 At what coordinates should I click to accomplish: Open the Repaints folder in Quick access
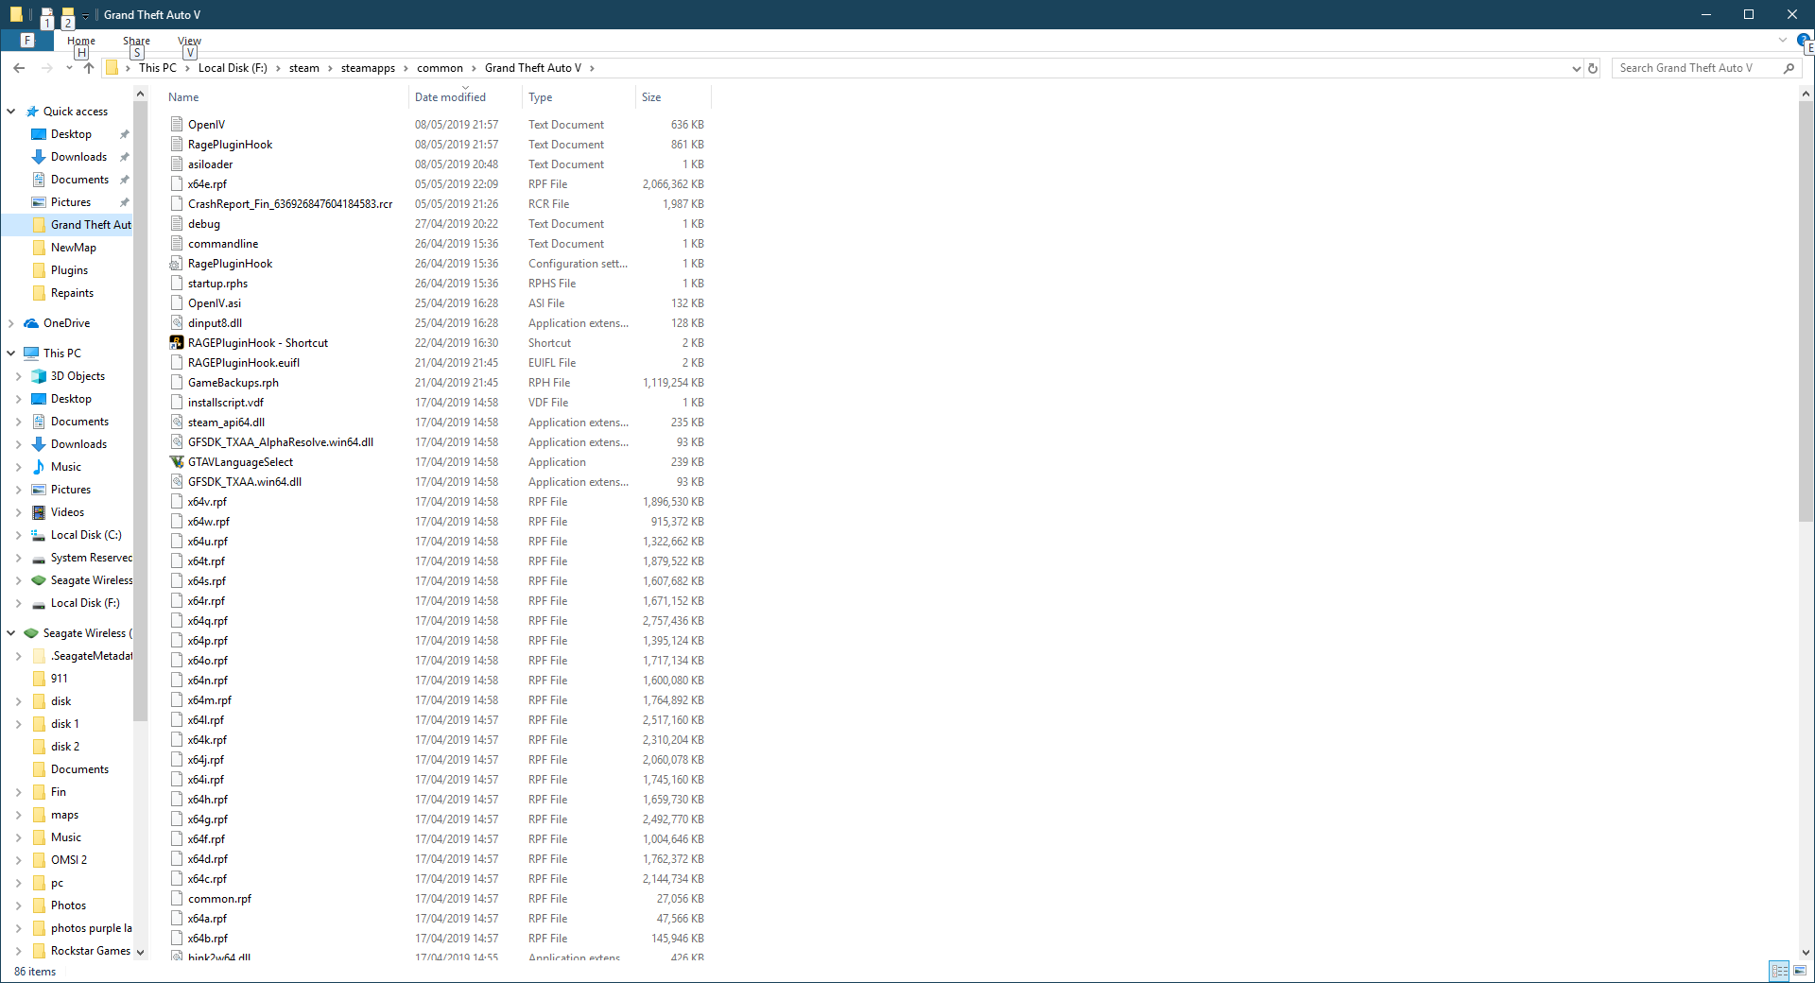[x=72, y=293]
